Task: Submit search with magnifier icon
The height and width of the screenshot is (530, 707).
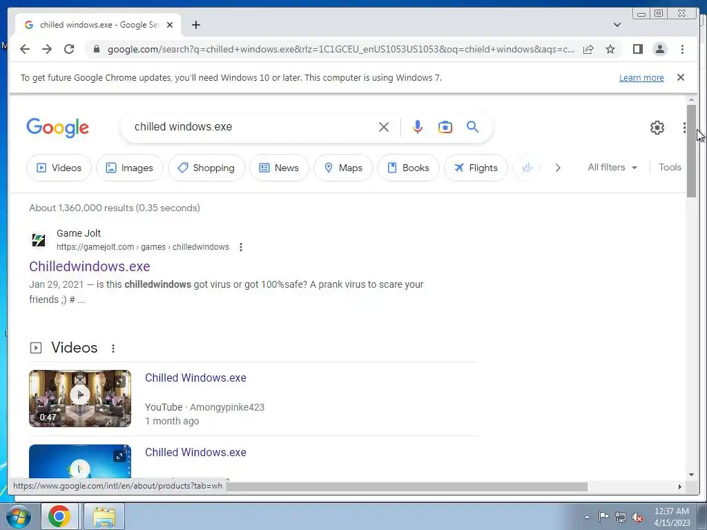Action: [x=472, y=127]
